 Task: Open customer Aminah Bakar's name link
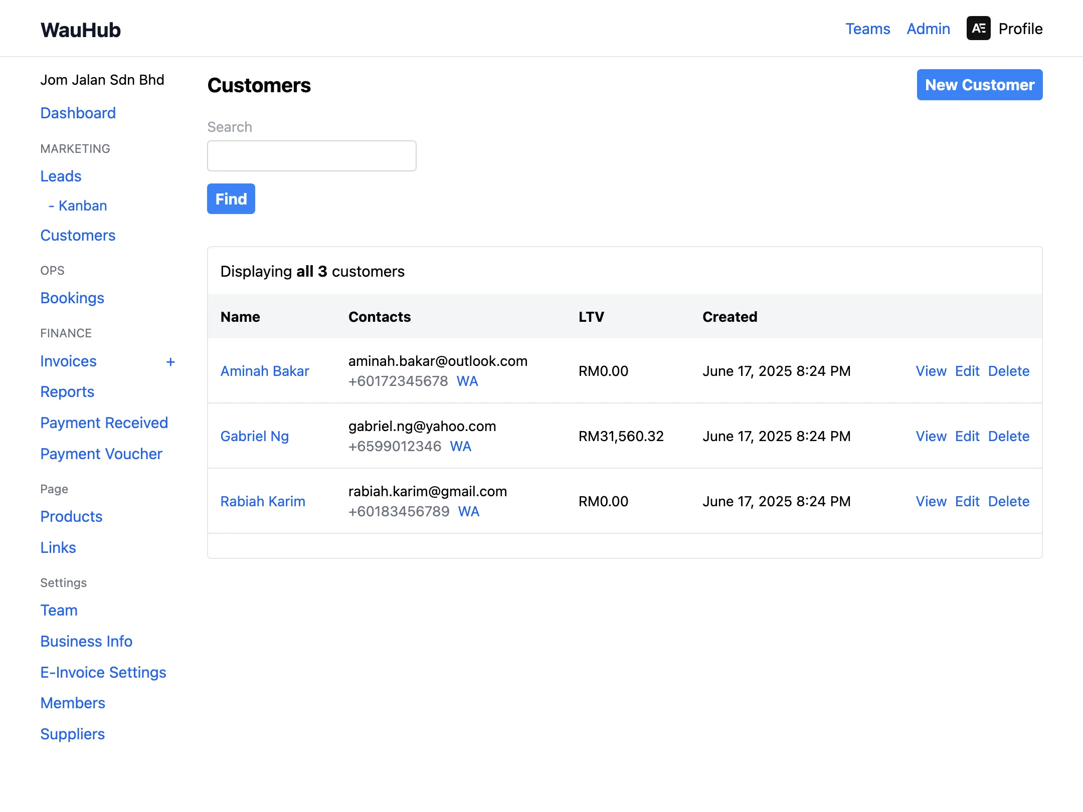click(x=265, y=371)
